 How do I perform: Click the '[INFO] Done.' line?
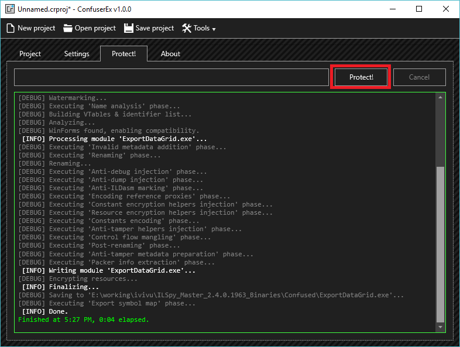[x=45, y=311]
